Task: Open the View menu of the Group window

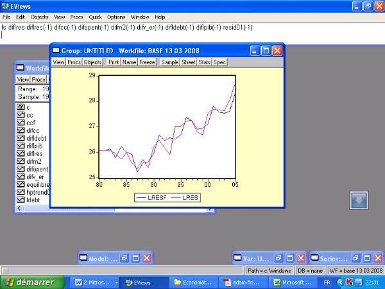Action: coord(58,62)
